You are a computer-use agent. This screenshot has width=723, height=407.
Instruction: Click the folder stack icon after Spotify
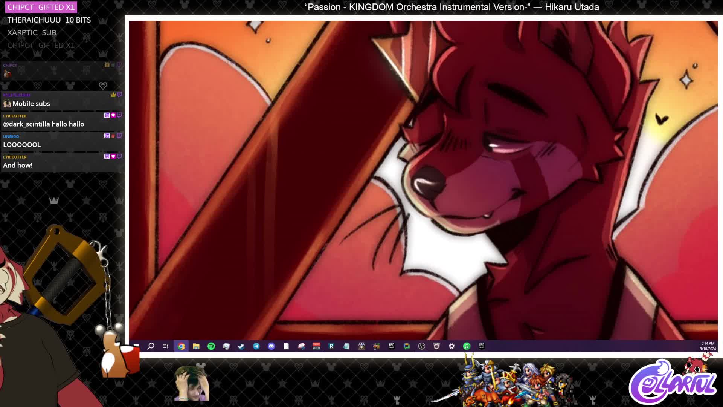[226, 346]
